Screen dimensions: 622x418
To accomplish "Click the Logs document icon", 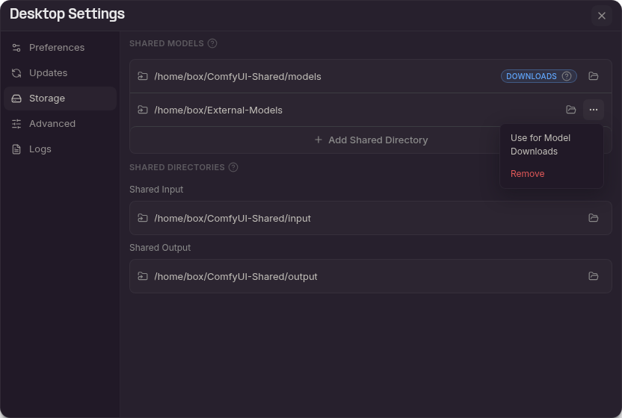I will 16,149.
